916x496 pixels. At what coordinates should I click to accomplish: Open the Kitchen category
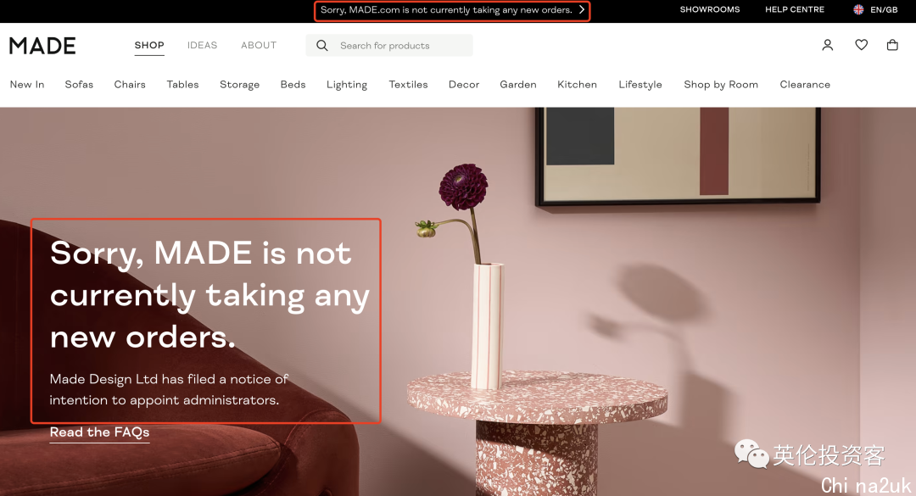(x=578, y=85)
